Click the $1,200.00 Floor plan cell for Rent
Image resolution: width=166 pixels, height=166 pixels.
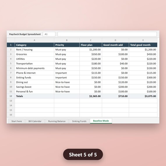point(91,50)
